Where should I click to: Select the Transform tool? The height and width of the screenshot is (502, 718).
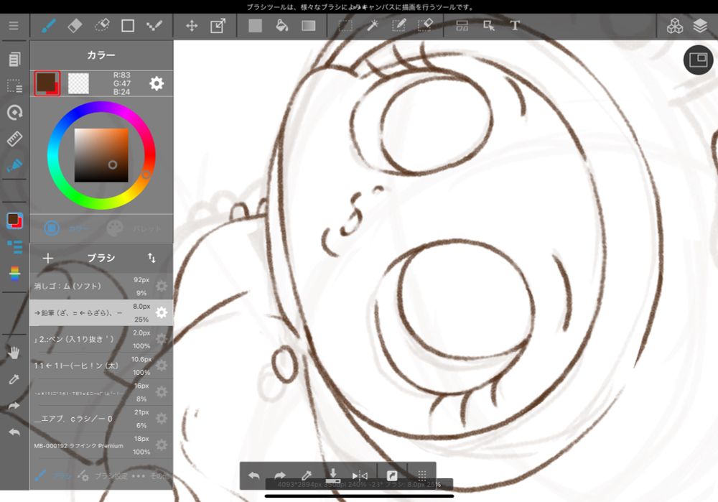218,26
